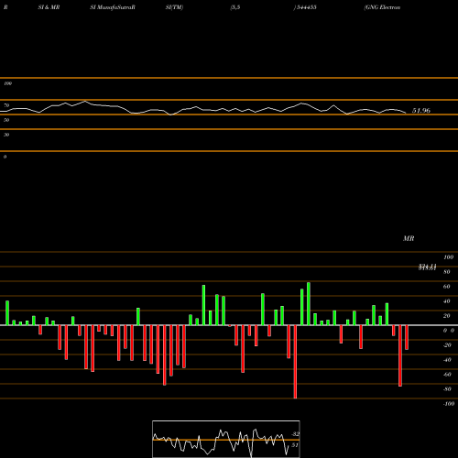Click the 'SI MunafaSutraR' header label
This screenshot has width=458, height=458.
click(x=113, y=7)
